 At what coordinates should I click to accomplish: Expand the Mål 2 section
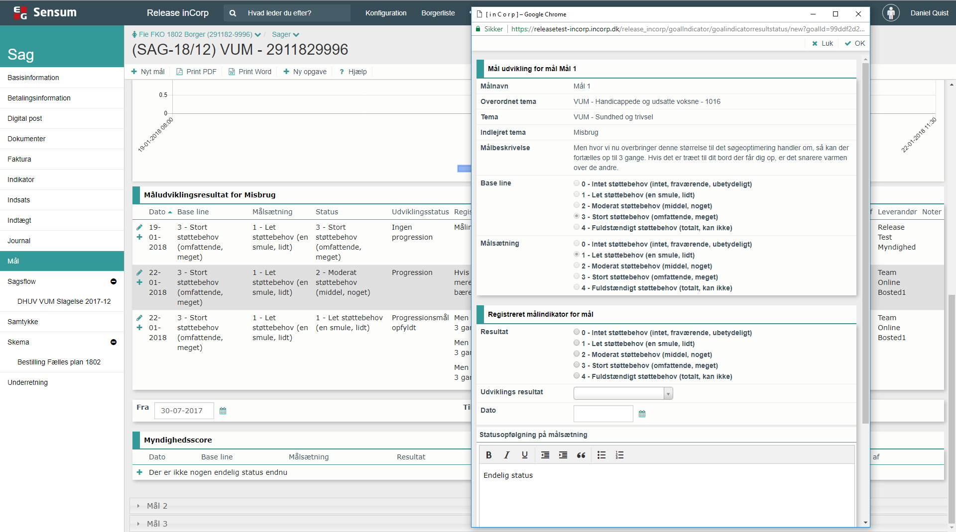pyautogui.click(x=157, y=506)
